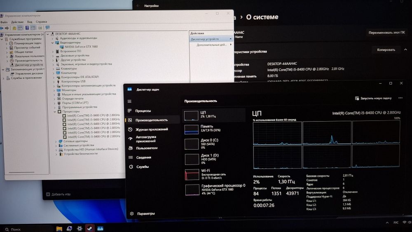
Task: Open Task Manager icon on taskbar
Action: point(100,229)
